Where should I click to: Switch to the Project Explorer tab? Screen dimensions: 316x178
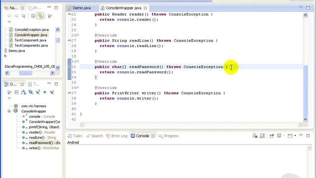click(35, 8)
